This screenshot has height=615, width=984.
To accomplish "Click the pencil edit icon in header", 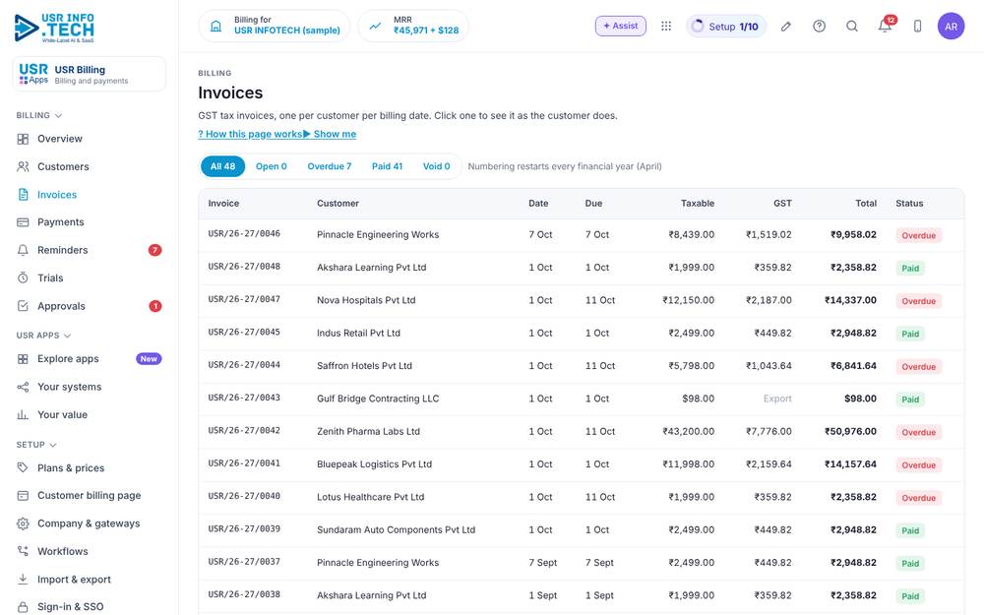I will pyautogui.click(x=785, y=27).
